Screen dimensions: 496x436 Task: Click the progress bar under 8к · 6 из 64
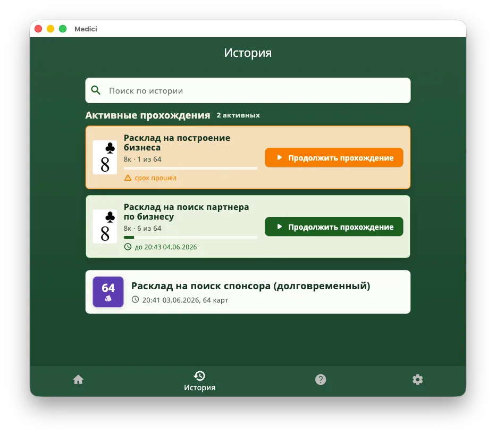pos(190,237)
